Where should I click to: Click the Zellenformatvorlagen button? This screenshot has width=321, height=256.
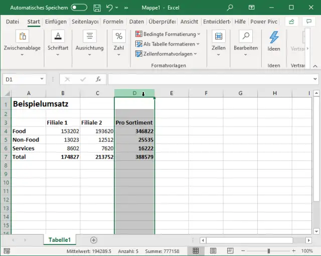pyautogui.click(x=167, y=54)
